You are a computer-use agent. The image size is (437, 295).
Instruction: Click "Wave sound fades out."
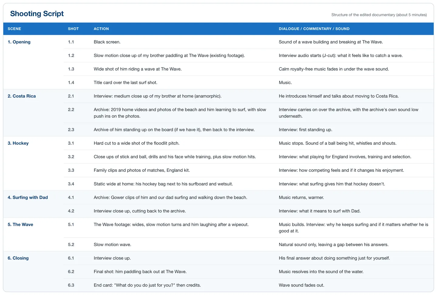tap(302, 285)
